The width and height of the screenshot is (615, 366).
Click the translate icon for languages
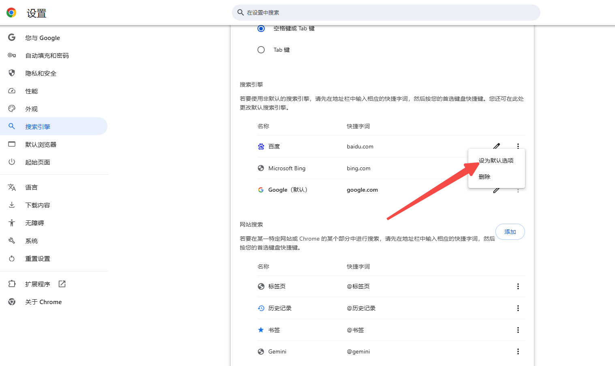12,187
